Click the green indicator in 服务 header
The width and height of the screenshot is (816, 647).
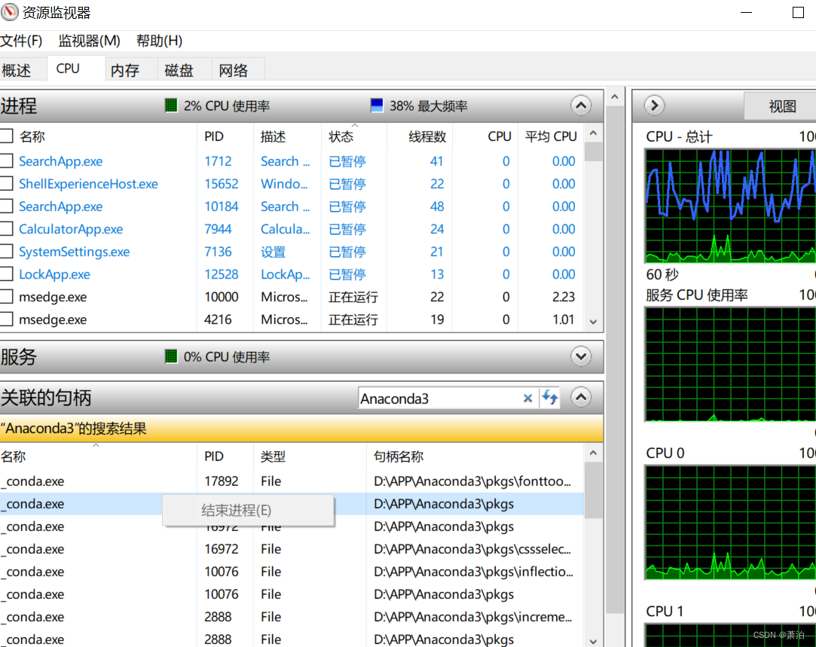click(x=171, y=357)
